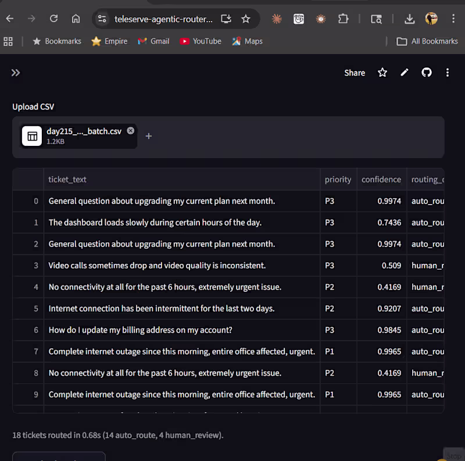Open the user profile avatar
Screen dimensions: 465x461
tap(431, 19)
